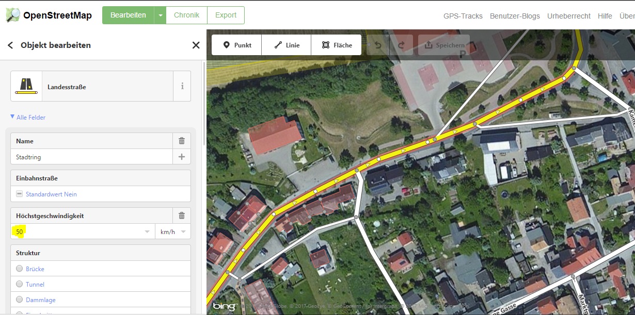
Task: Click the Stadtring name input field
Action: coord(91,157)
